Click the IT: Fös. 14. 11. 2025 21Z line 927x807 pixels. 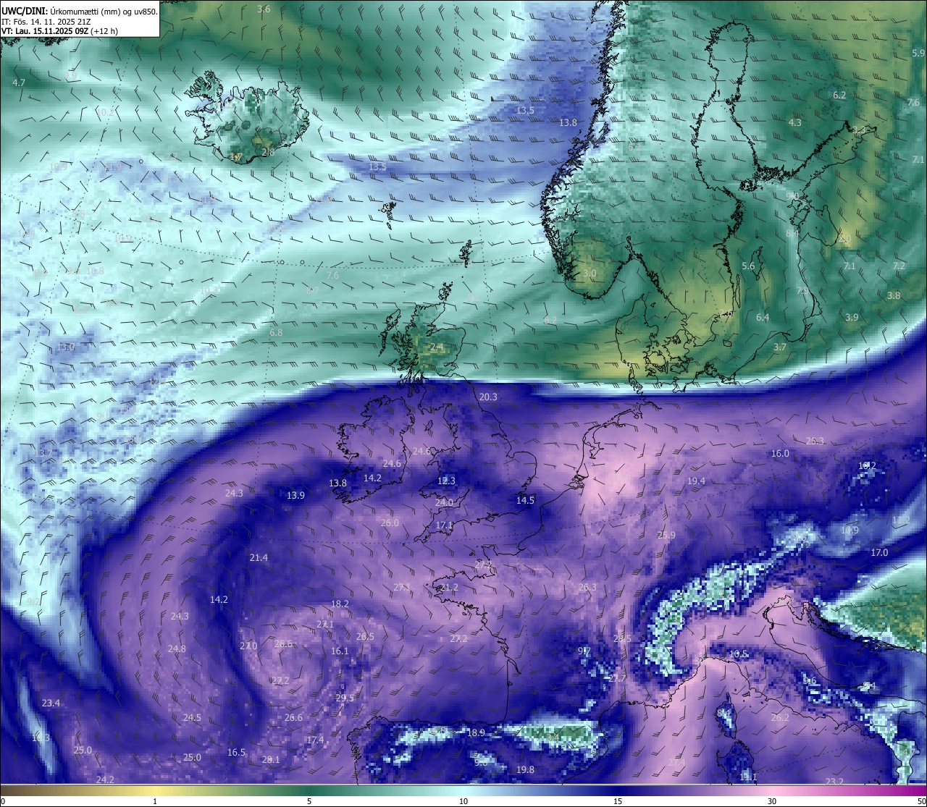(46, 22)
